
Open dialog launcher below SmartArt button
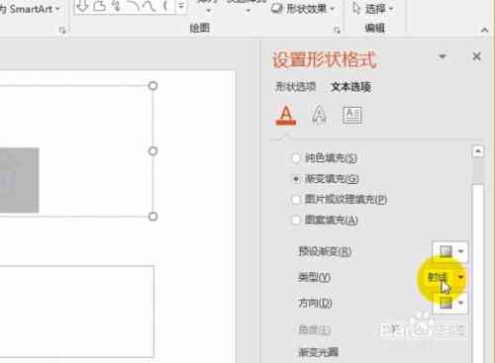coord(62,31)
